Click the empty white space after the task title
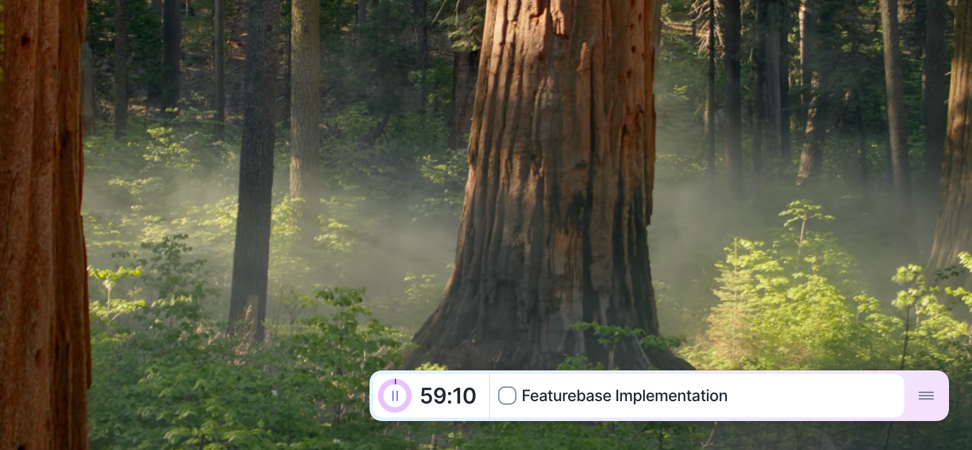 tap(815, 396)
